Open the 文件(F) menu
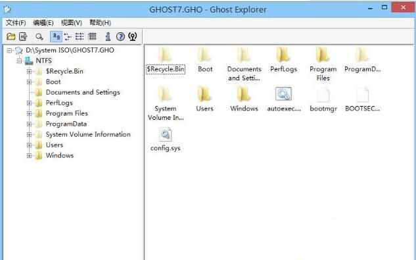Viewport: 416px width, 260px height. [16, 23]
